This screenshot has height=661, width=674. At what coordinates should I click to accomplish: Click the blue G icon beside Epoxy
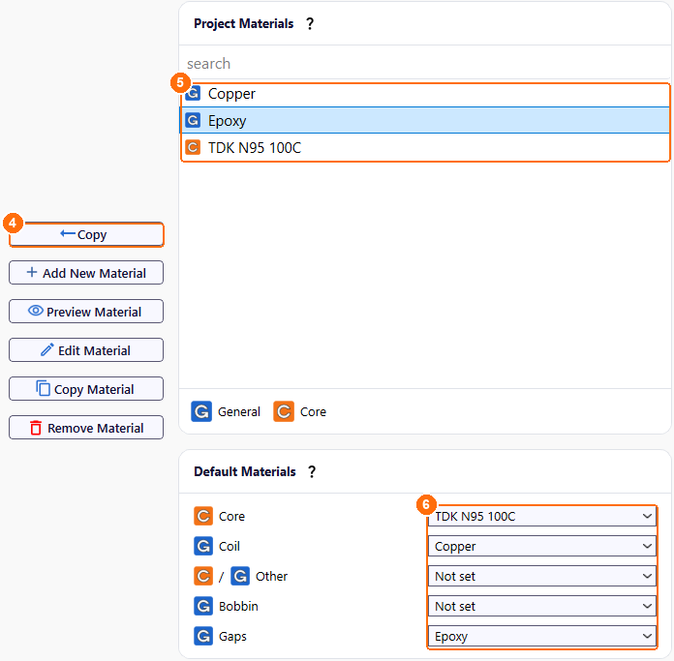point(193,120)
